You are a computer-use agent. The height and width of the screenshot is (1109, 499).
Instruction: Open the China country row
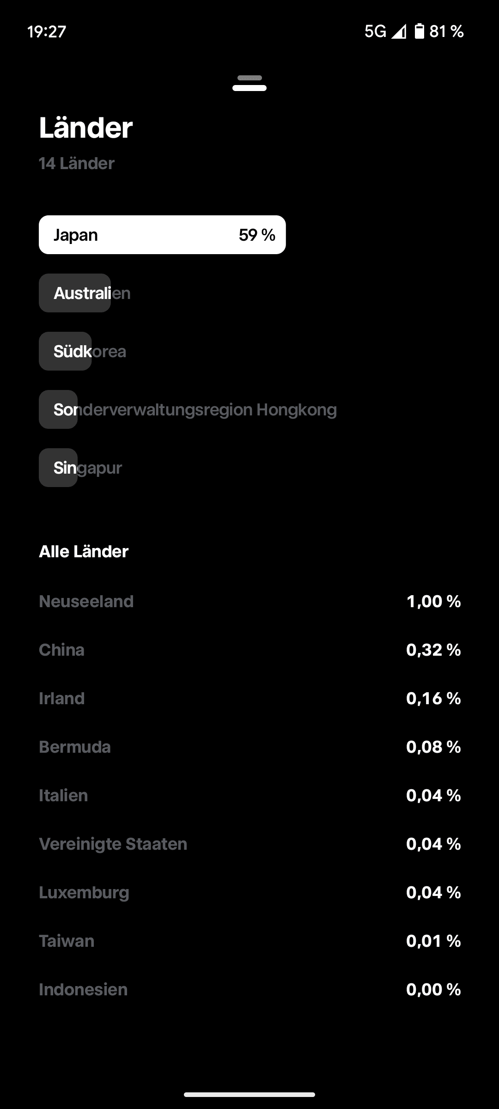(249, 650)
